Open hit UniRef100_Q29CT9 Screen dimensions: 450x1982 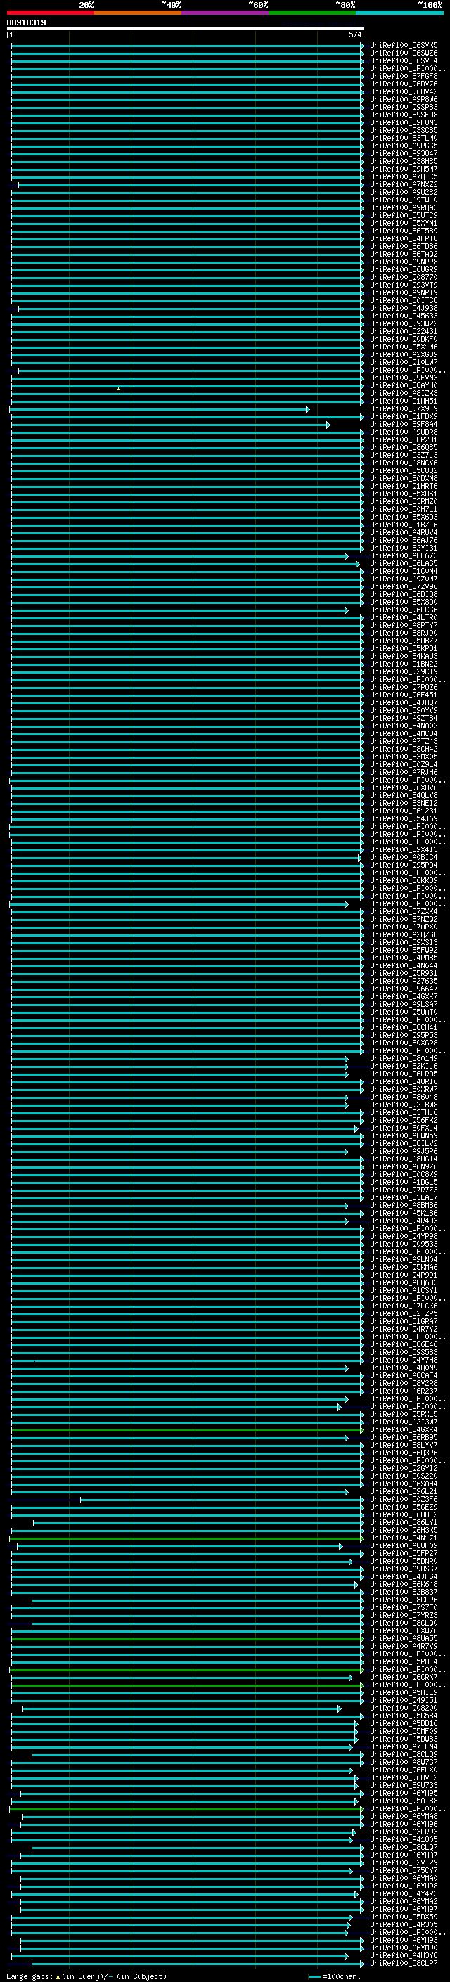click(403, 671)
